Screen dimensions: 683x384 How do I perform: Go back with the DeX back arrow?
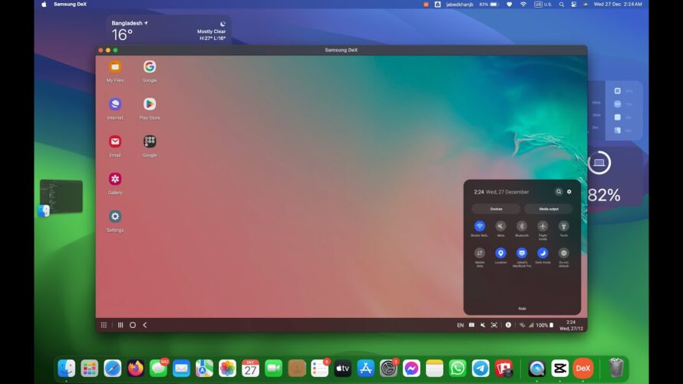pos(145,325)
